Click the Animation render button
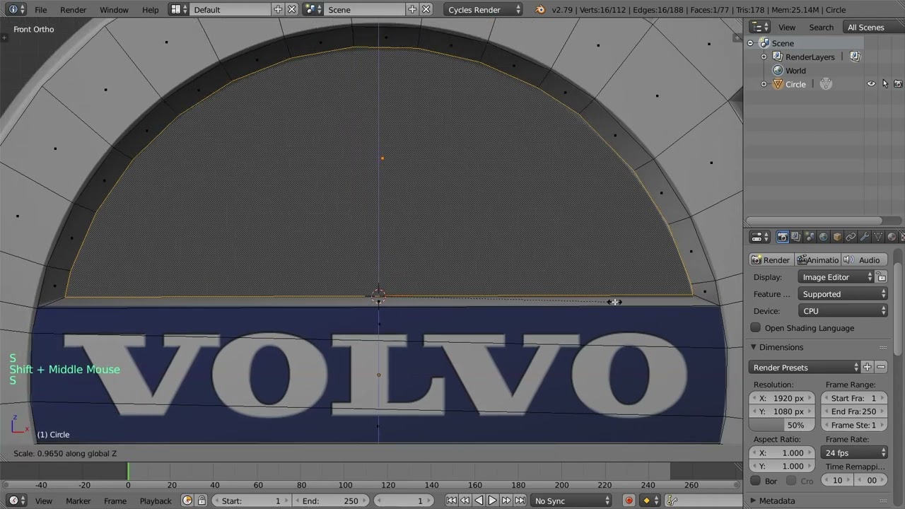905x509 pixels. (818, 260)
